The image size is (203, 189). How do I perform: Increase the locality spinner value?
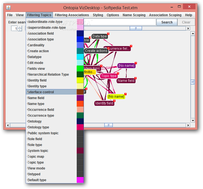point(20,27)
